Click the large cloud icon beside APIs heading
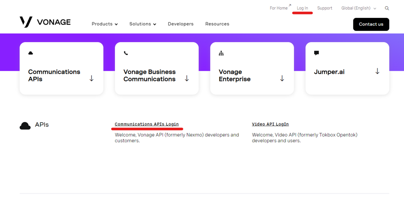This screenshot has width=404, height=202. (x=25, y=126)
